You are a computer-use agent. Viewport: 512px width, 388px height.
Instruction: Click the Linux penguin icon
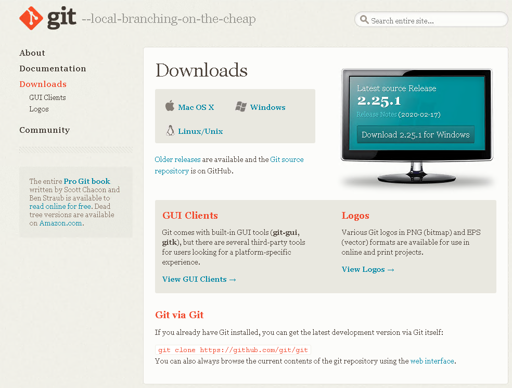(170, 130)
